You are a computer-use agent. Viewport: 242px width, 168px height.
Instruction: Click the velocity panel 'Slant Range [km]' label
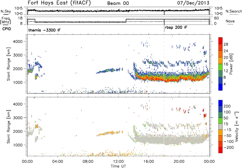[8, 127]
